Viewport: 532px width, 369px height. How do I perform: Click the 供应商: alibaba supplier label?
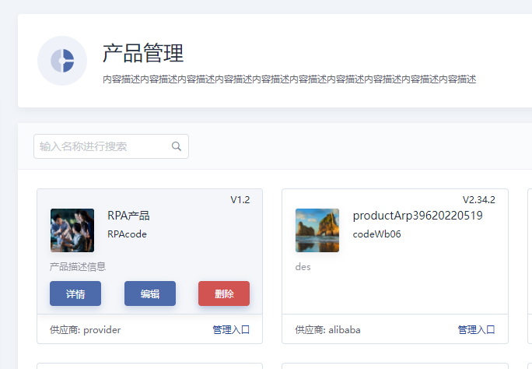(327, 329)
